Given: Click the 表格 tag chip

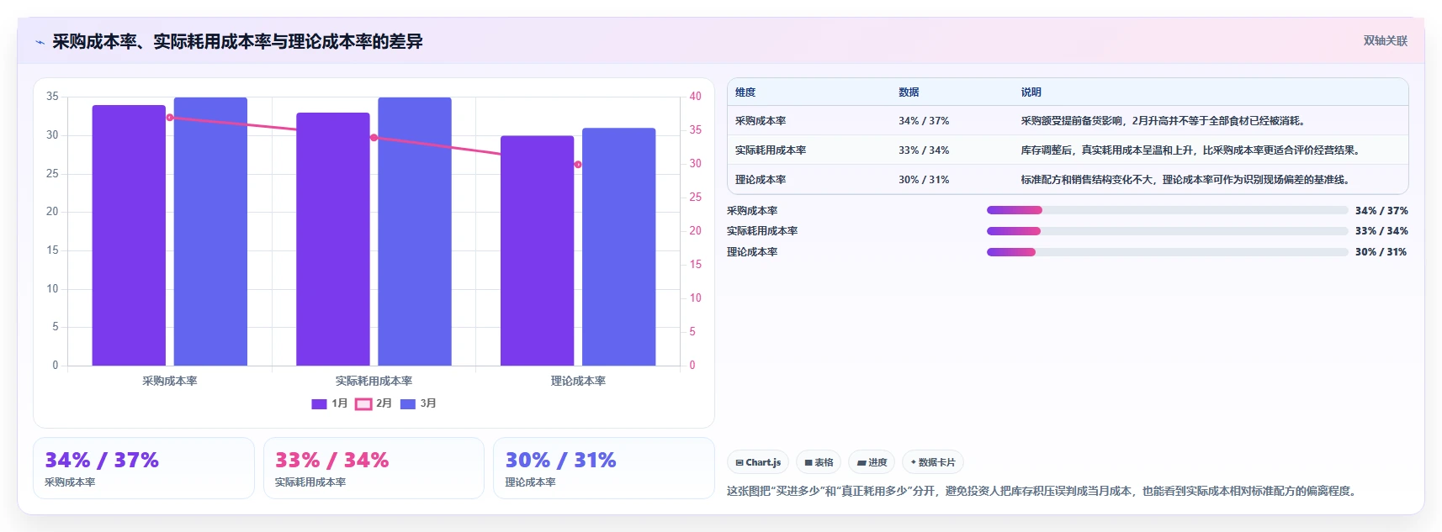Looking at the screenshot, I should 819,462.
